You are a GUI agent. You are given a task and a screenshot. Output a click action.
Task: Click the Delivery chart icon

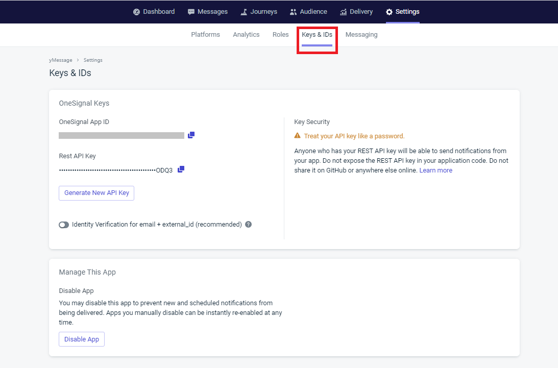(x=343, y=12)
